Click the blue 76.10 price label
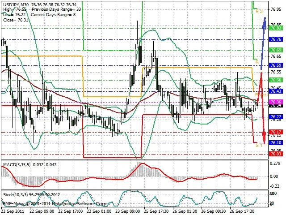Screen dimensions: 286x215 point(275,143)
